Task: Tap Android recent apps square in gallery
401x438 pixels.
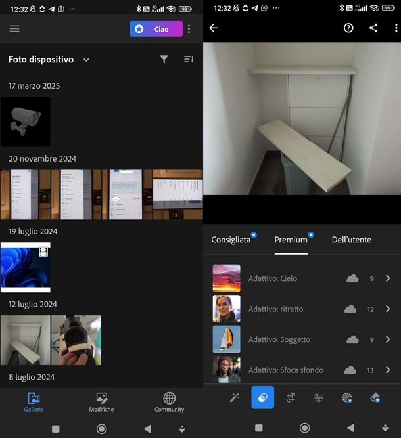Action: [x=56, y=429]
